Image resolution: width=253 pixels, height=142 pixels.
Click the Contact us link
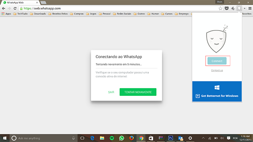point(217,70)
